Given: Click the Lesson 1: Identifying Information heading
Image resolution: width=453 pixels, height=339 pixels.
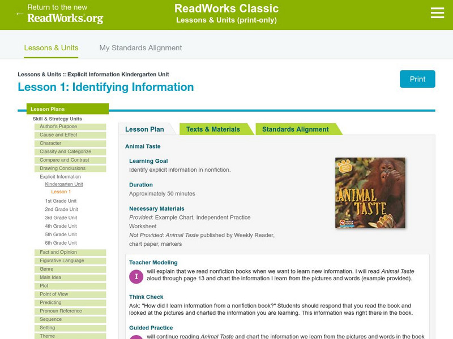Looking at the screenshot, I should (x=106, y=87).
